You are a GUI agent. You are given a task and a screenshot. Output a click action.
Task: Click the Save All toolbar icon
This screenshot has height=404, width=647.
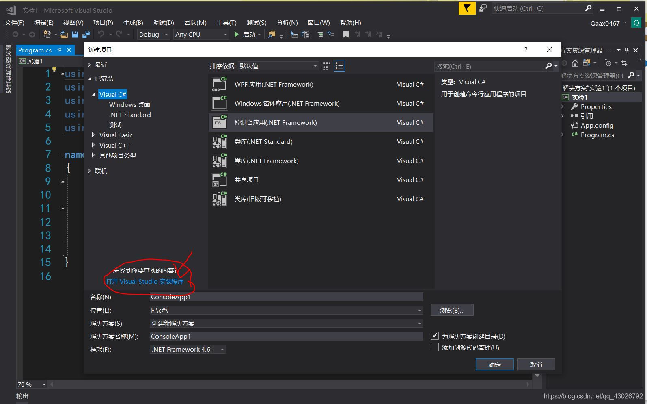pos(86,35)
